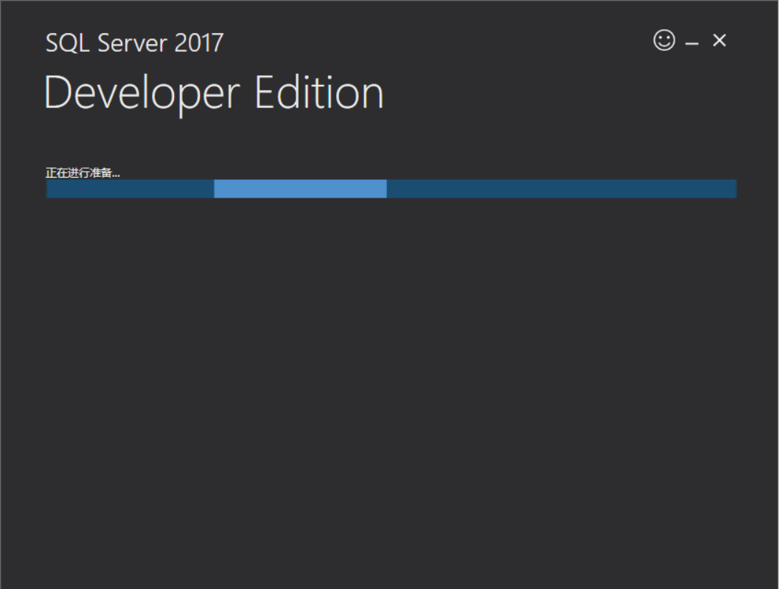
Task: Click the installation progress bar
Action: point(391,189)
